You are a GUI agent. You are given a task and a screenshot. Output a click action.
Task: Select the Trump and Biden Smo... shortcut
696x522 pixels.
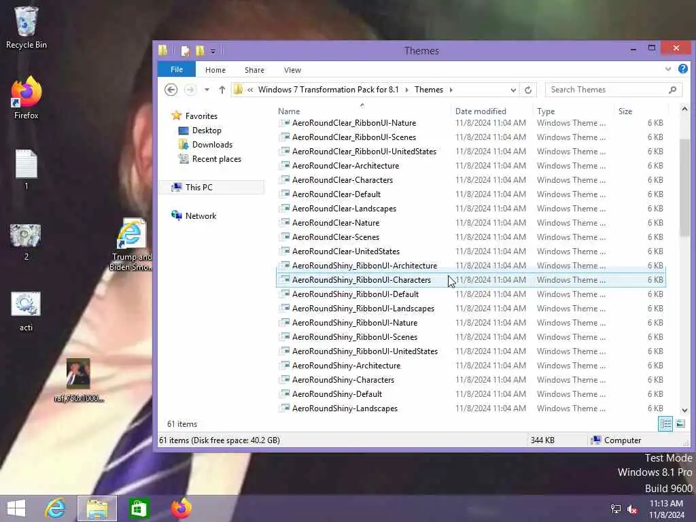click(x=130, y=244)
